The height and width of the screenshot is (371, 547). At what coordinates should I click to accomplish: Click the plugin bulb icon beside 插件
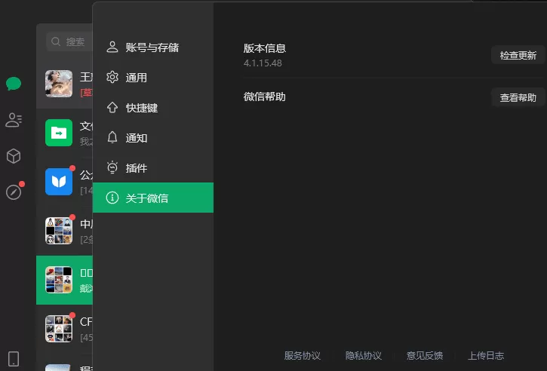[112, 167]
